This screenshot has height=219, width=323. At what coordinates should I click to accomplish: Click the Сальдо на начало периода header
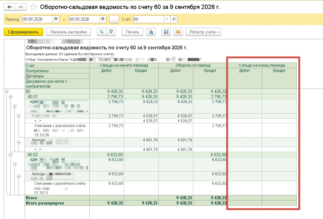pos(124,65)
